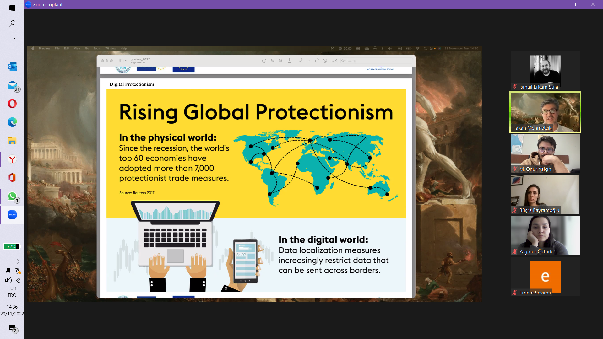Toggle system volume speaker icon
The image size is (603, 339).
[8, 280]
